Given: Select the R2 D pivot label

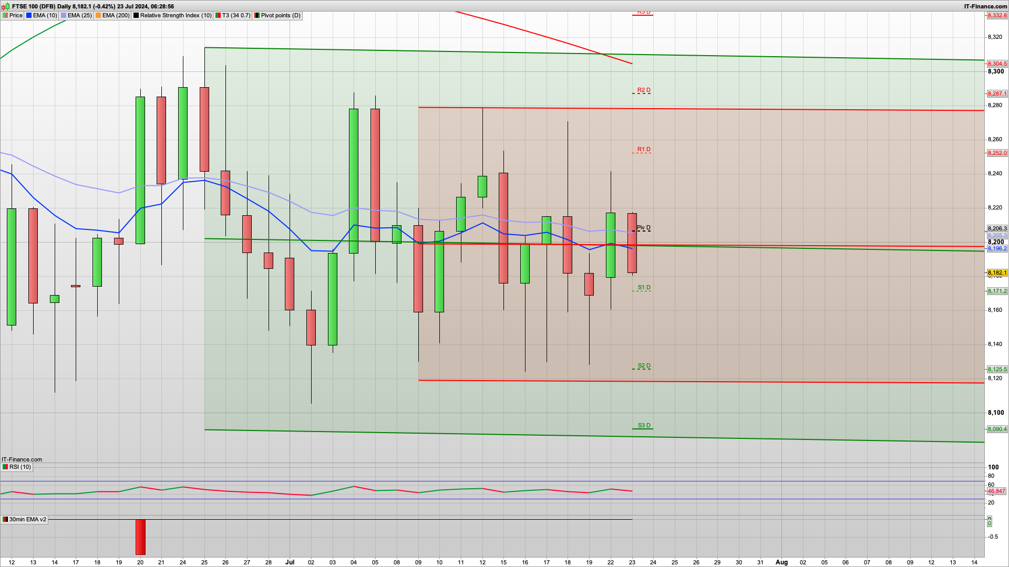Looking at the screenshot, I should [644, 90].
